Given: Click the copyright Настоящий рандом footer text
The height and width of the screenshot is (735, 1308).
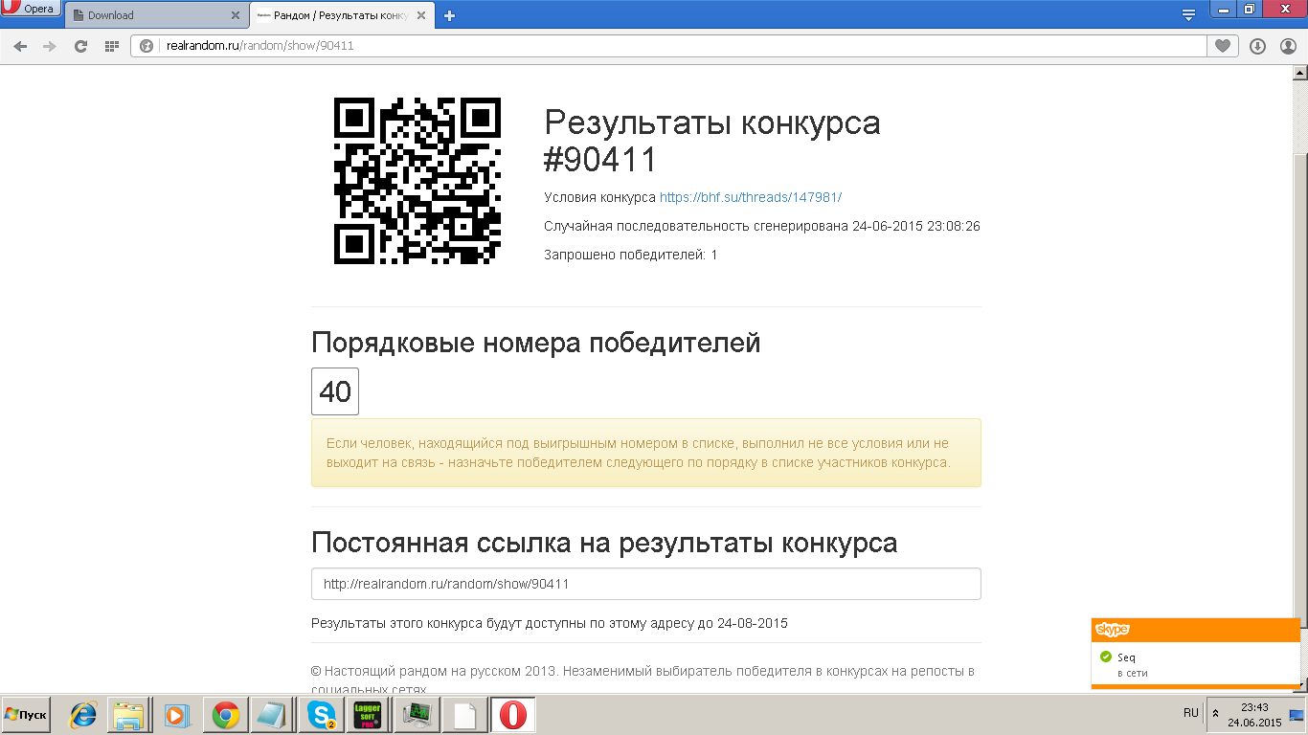Looking at the screenshot, I should 643,679.
